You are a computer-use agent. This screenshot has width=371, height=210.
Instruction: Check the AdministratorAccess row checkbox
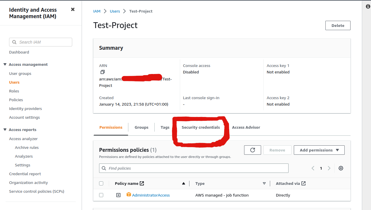click(101, 195)
